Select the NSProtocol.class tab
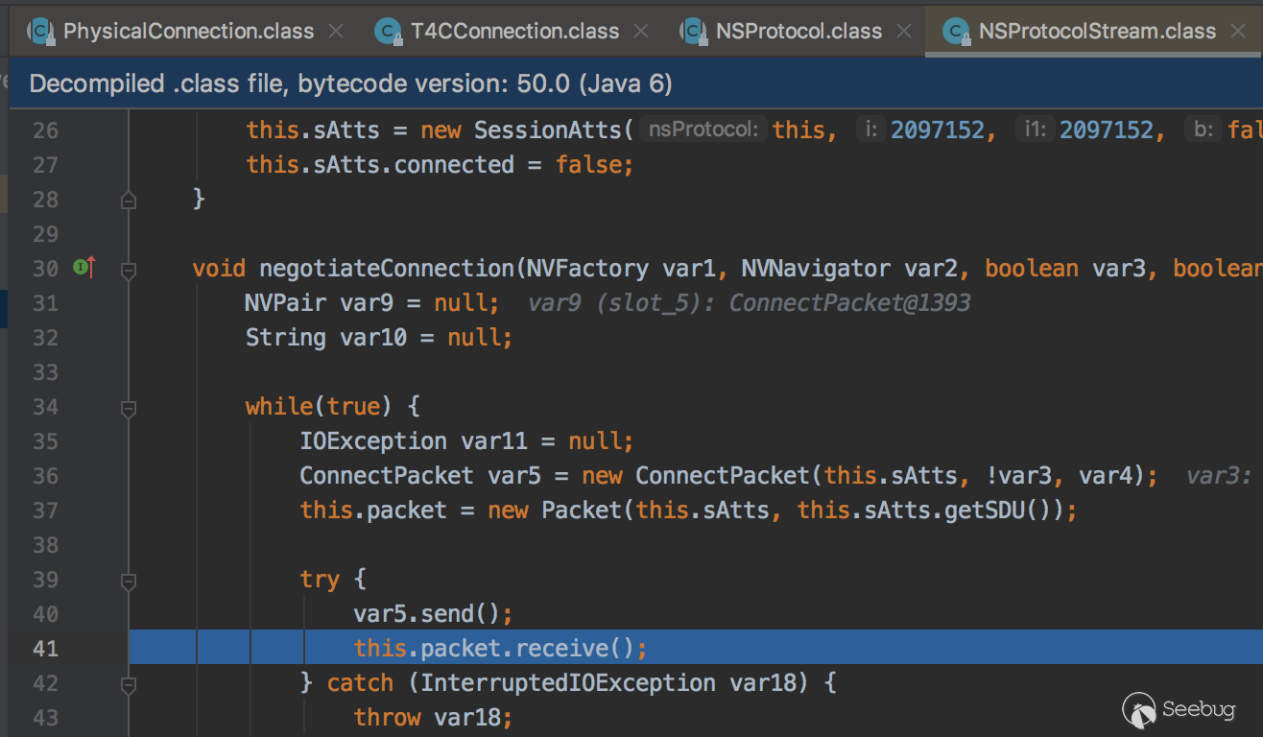This screenshot has height=737, width=1263. 798,32
